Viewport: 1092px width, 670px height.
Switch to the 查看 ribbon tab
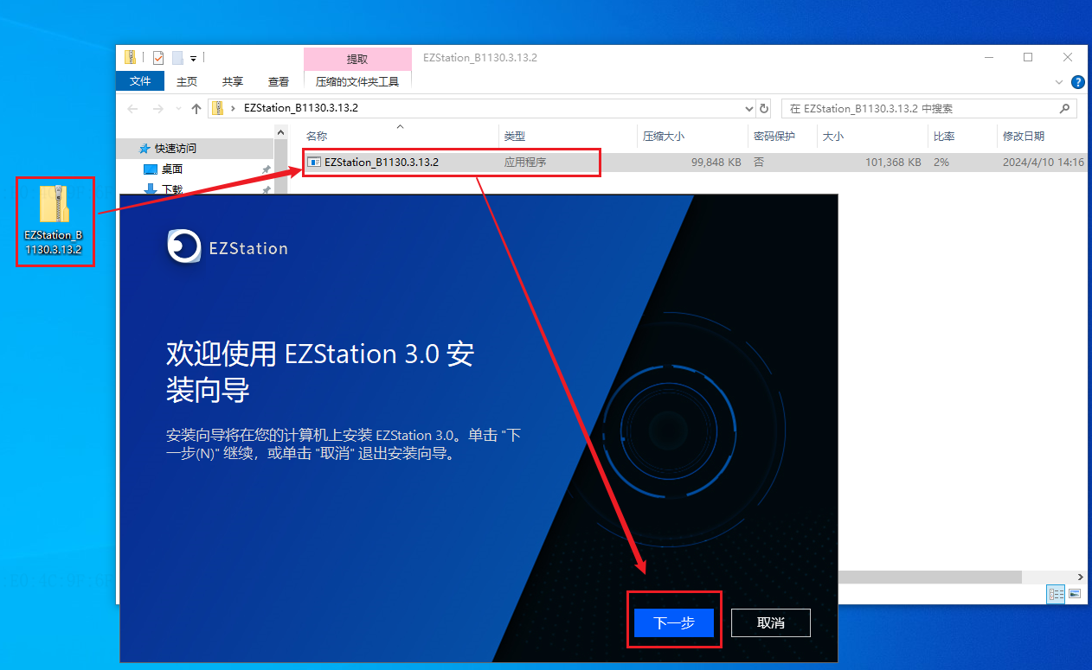click(279, 82)
